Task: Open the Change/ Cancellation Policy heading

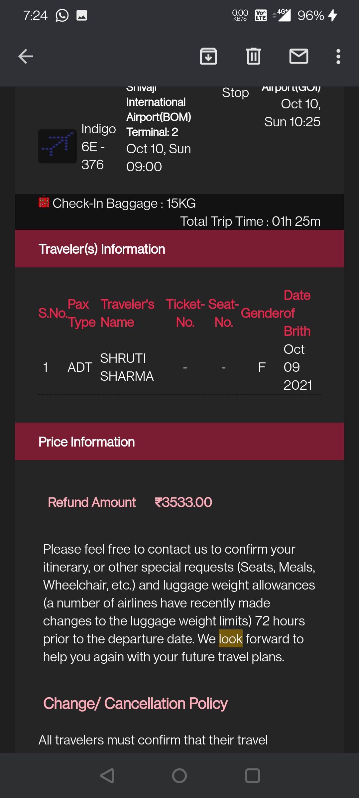Action: pos(135,704)
